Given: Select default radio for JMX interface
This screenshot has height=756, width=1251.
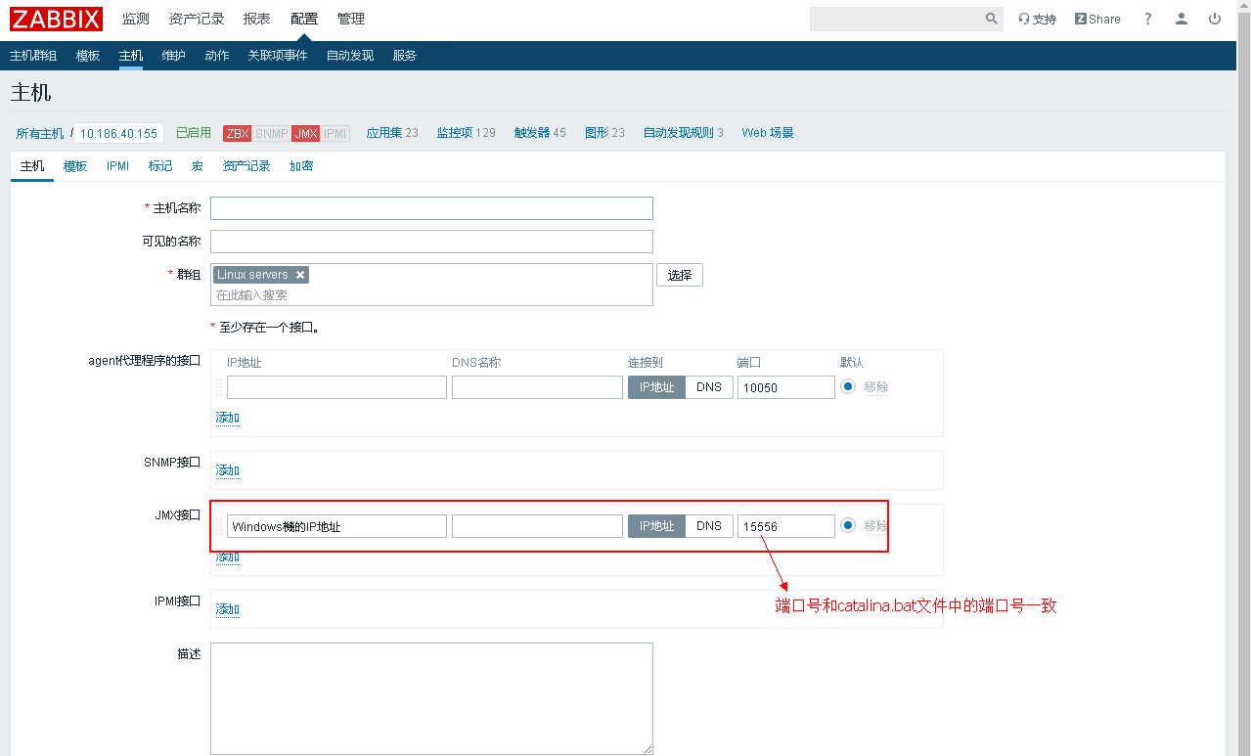Looking at the screenshot, I should (848, 525).
